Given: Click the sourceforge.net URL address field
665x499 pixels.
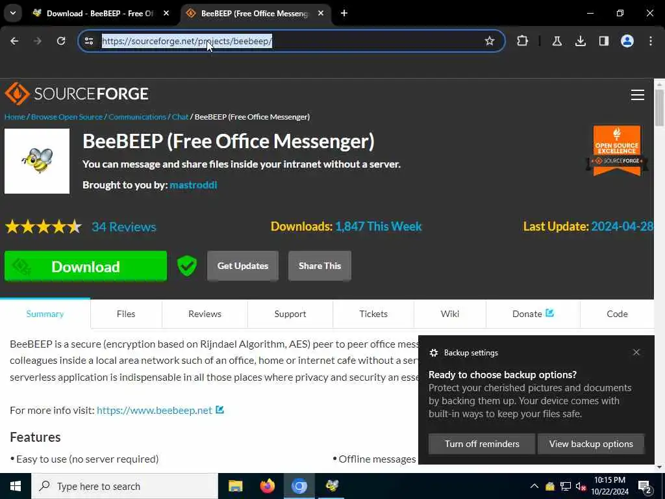Looking at the screenshot, I should pyautogui.click(x=291, y=41).
